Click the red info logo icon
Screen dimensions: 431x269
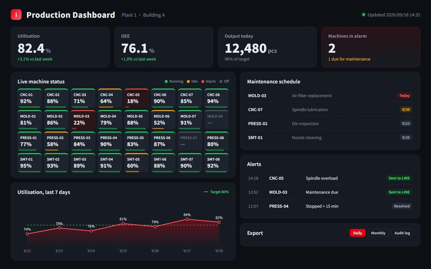coord(16,15)
